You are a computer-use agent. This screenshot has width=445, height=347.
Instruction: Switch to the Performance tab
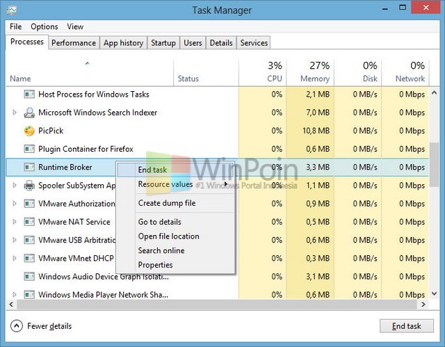pos(74,43)
